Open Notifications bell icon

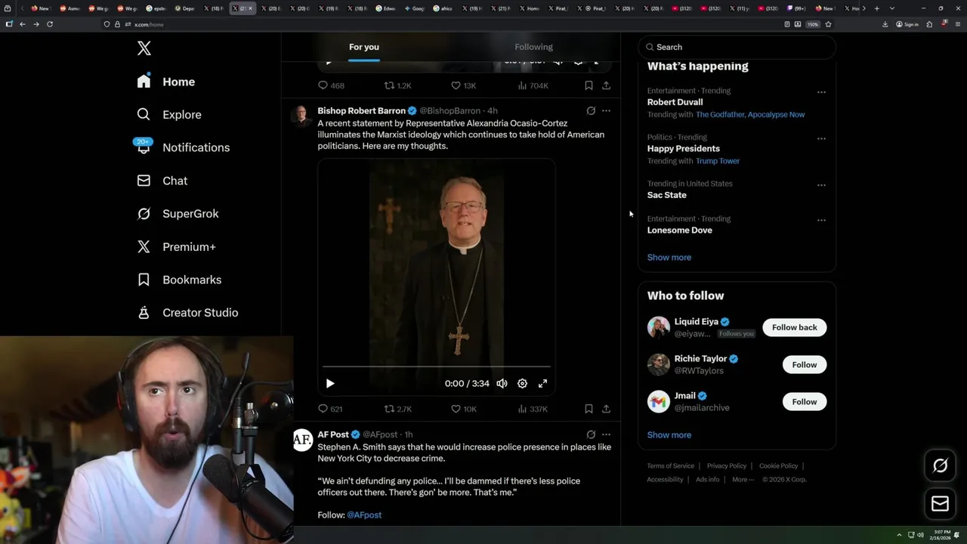point(144,147)
